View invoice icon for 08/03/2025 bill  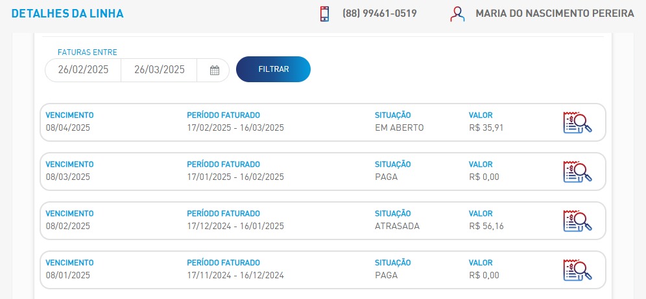click(x=578, y=172)
